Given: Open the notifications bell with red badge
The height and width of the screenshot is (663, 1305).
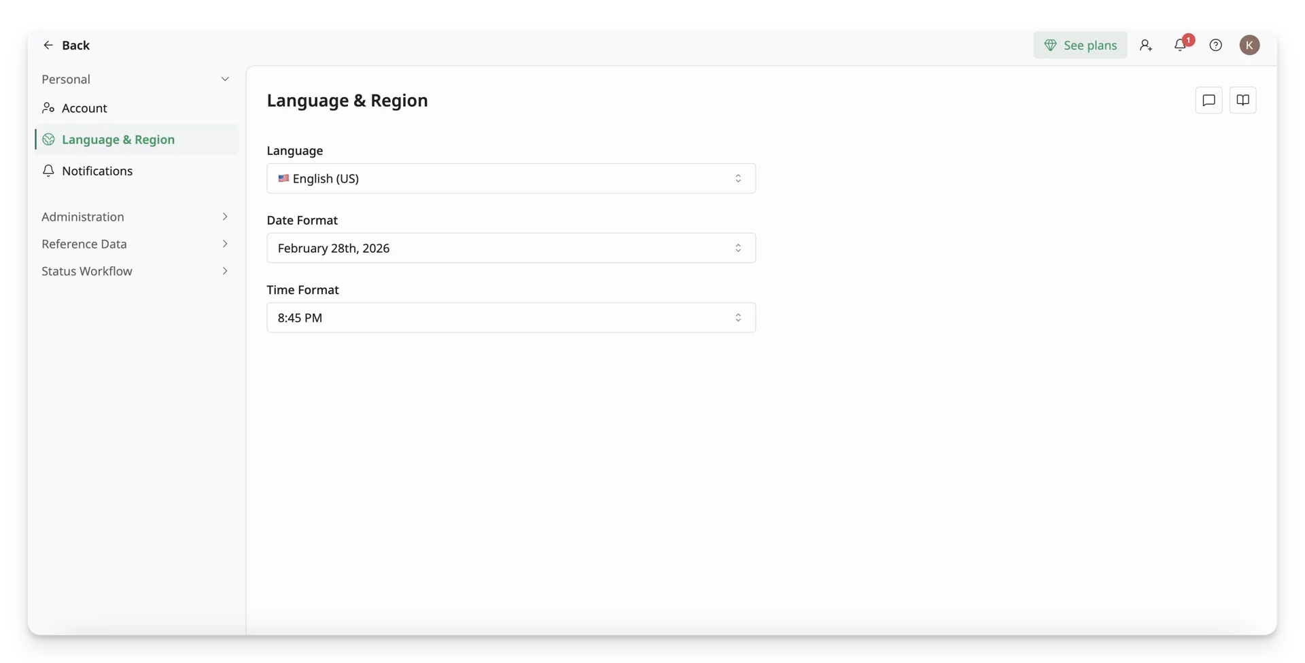Looking at the screenshot, I should (x=1181, y=44).
